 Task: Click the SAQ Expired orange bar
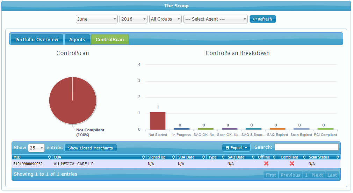(x=278, y=129)
